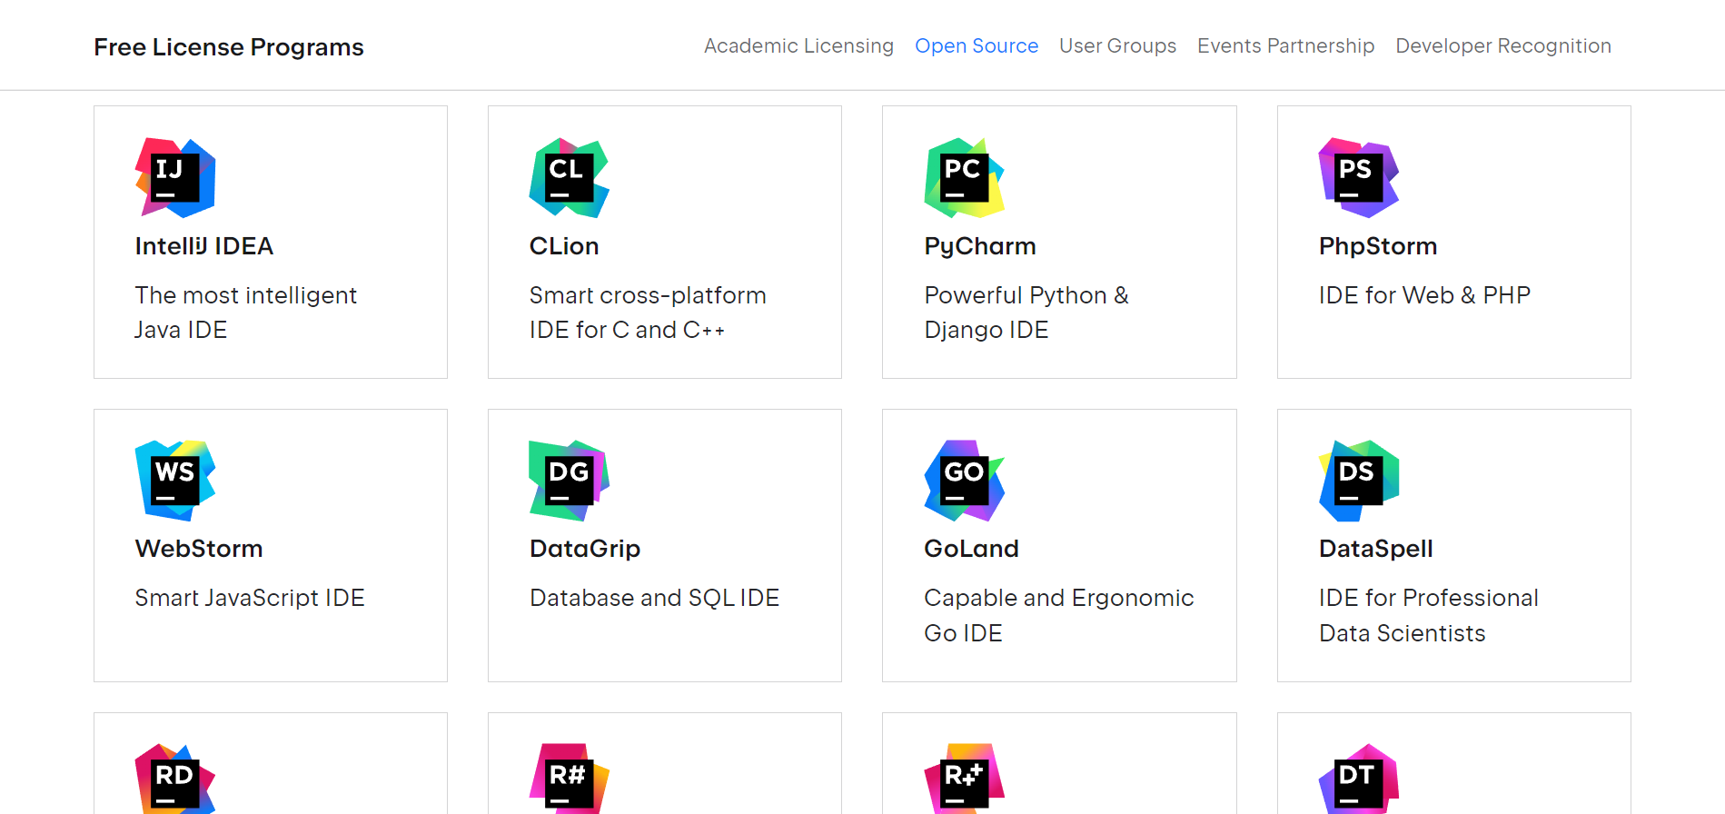Click the GoLand logo icon
The image size is (1725, 814).
[x=965, y=481]
